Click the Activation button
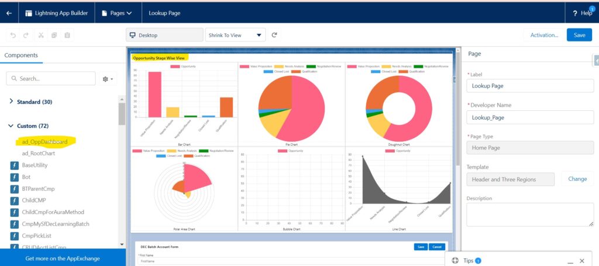This screenshot has height=266, width=599. tap(544, 35)
